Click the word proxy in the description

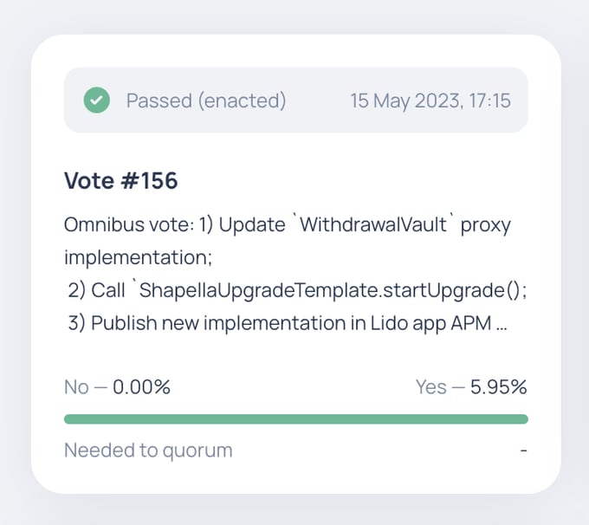pyautogui.click(x=485, y=225)
